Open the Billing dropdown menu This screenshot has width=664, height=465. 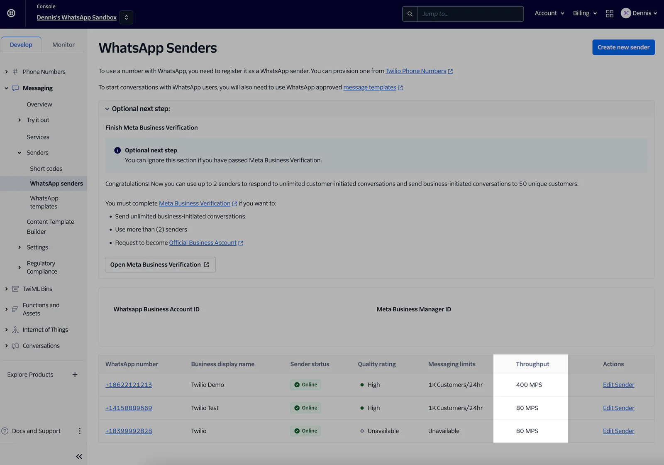point(585,13)
